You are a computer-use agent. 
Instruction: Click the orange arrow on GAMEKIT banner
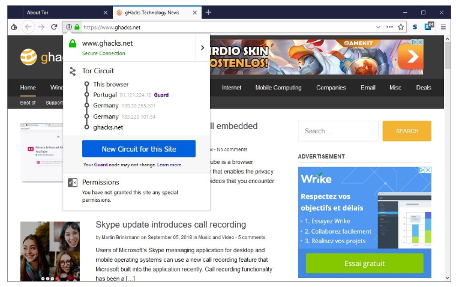410,57
